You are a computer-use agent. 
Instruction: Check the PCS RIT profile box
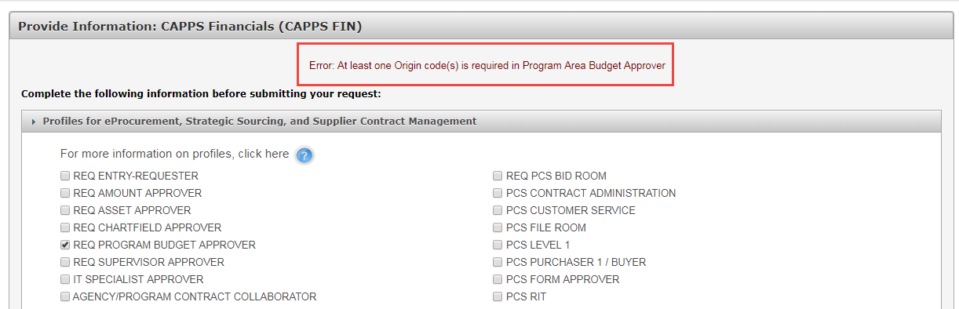click(x=498, y=297)
